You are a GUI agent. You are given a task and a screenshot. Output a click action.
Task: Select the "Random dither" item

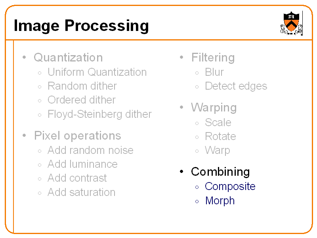click(82, 86)
